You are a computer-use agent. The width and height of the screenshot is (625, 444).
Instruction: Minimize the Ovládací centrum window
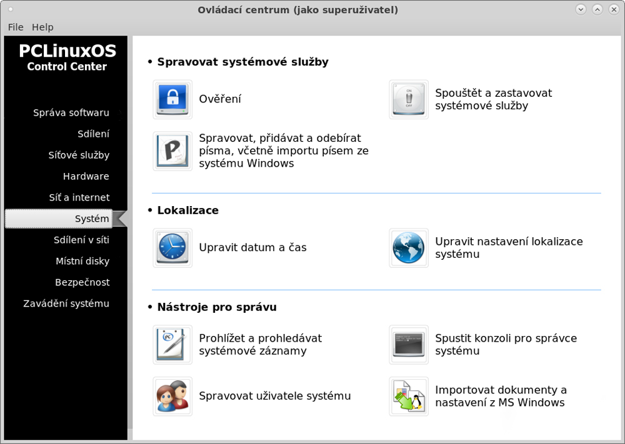click(581, 9)
